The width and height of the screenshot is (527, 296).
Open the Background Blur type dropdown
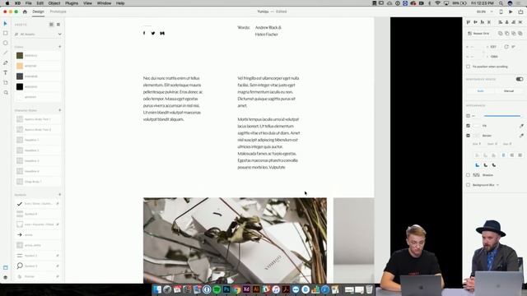[497, 185]
